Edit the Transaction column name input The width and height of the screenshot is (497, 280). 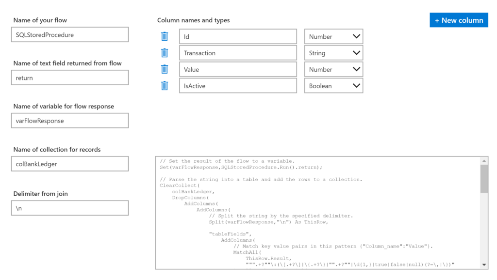(238, 53)
